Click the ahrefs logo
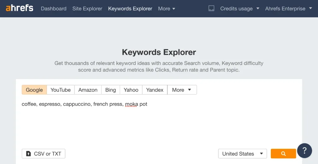The height and width of the screenshot is (164, 318). [19, 8]
